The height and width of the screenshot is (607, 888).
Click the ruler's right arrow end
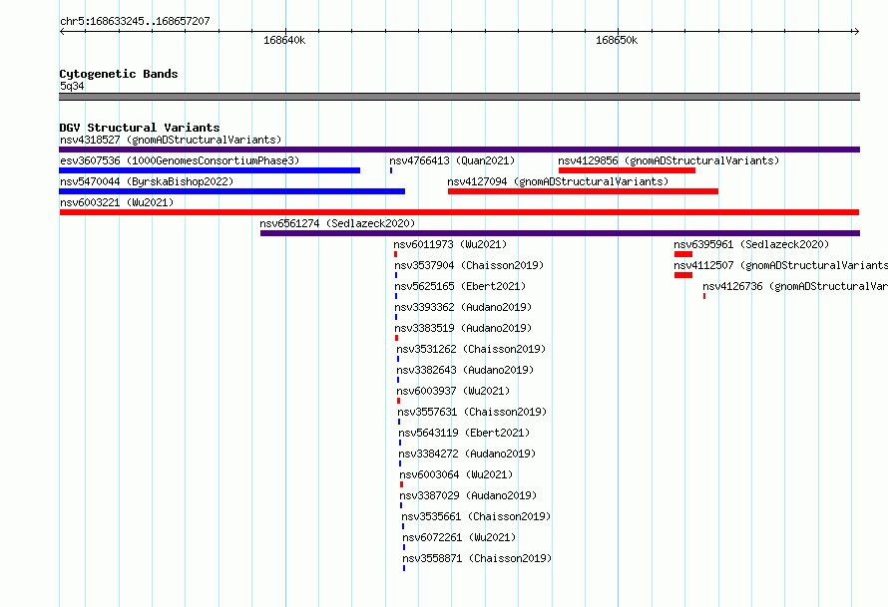(x=856, y=32)
